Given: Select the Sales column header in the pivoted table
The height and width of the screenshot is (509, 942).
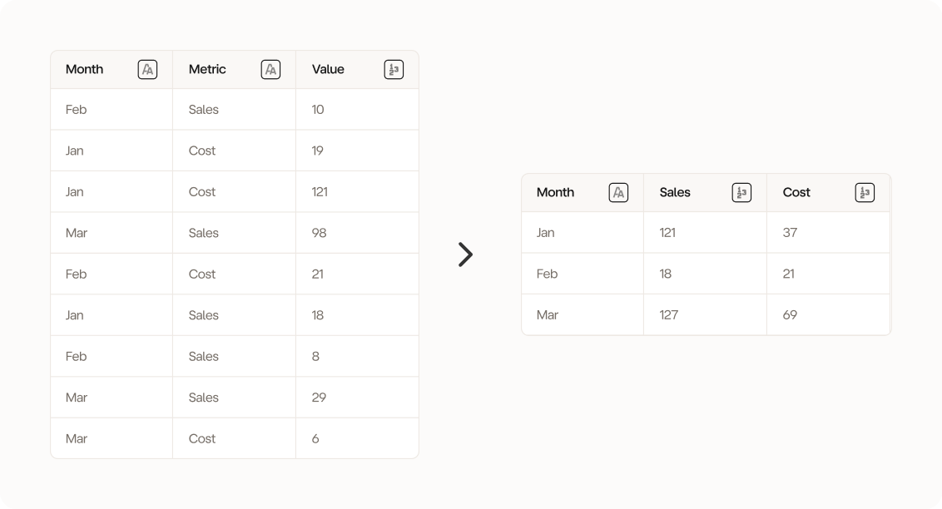Looking at the screenshot, I should 675,193.
